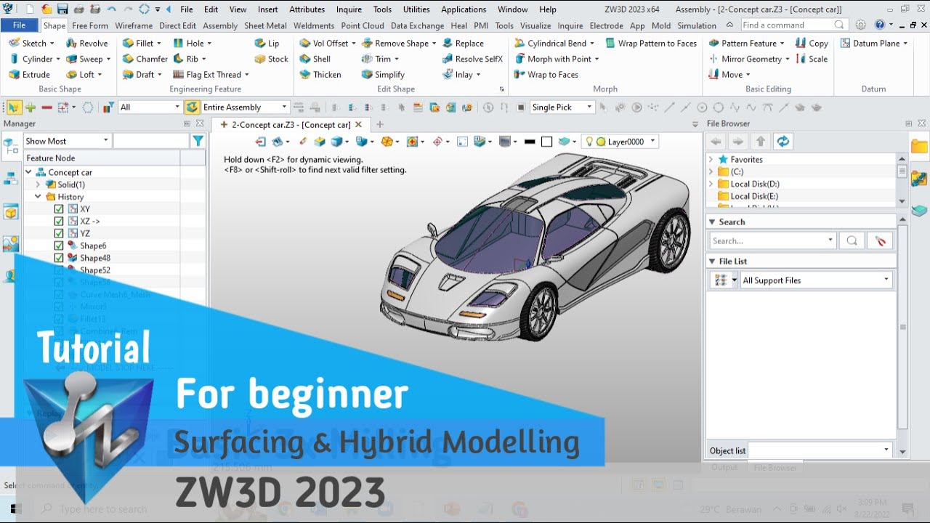Open the All filter dropdown
The width and height of the screenshot is (930, 523).
pyautogui.click(x=150, y=107)
